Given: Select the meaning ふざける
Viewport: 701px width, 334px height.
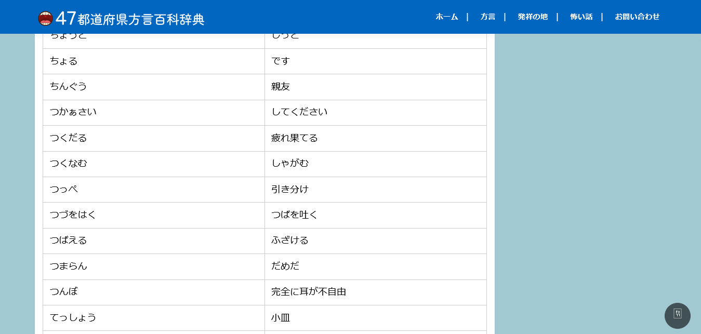Looking at the screenshot, I should point(290,241).
